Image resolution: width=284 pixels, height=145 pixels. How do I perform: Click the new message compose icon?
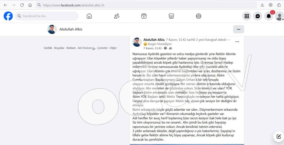[x=278, y=137]
